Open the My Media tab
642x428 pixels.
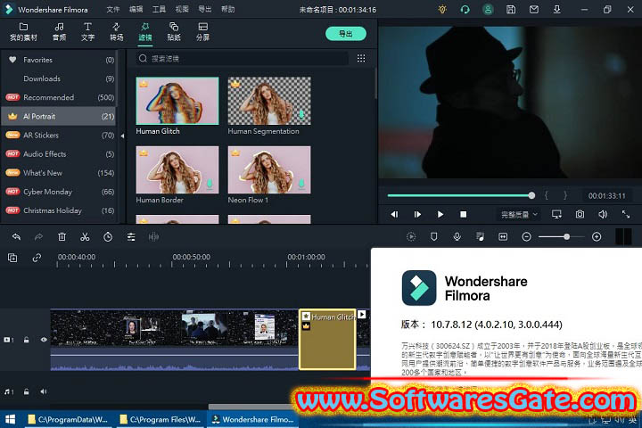(x=23, y=32)
